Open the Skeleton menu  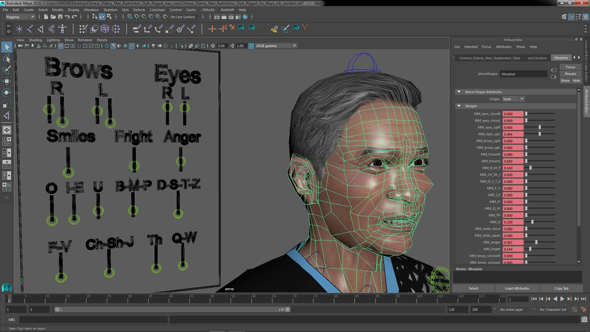(110, 10)
